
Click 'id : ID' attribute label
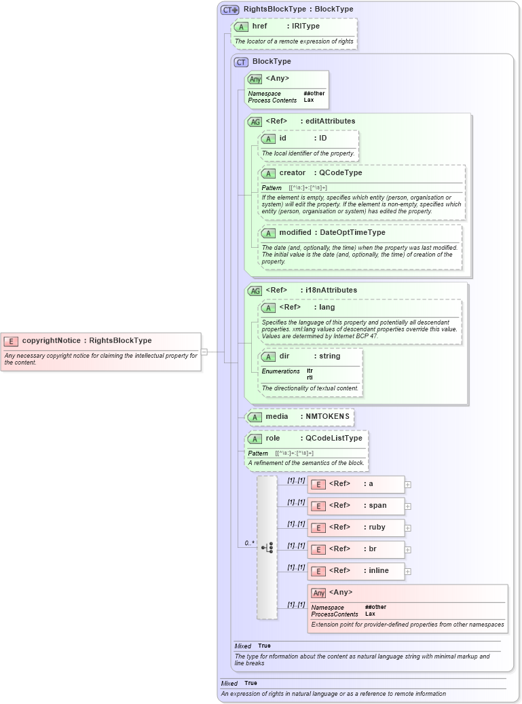click(x=303, y=138)
